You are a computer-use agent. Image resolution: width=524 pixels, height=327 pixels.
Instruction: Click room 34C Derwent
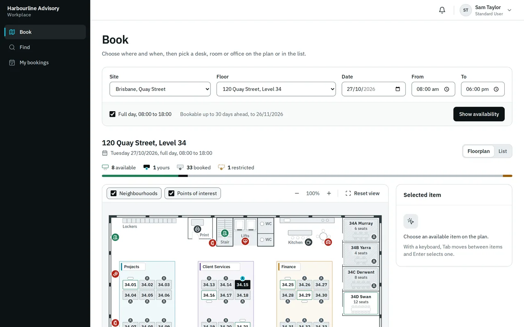click(x=361, y=279)
